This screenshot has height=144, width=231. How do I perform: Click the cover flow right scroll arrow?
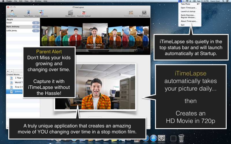(136, 51)
